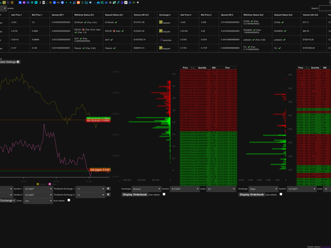Screen dimensions: 331x248
Task: Open the Chart type Line dropdown
Action: tap(38, 201)
